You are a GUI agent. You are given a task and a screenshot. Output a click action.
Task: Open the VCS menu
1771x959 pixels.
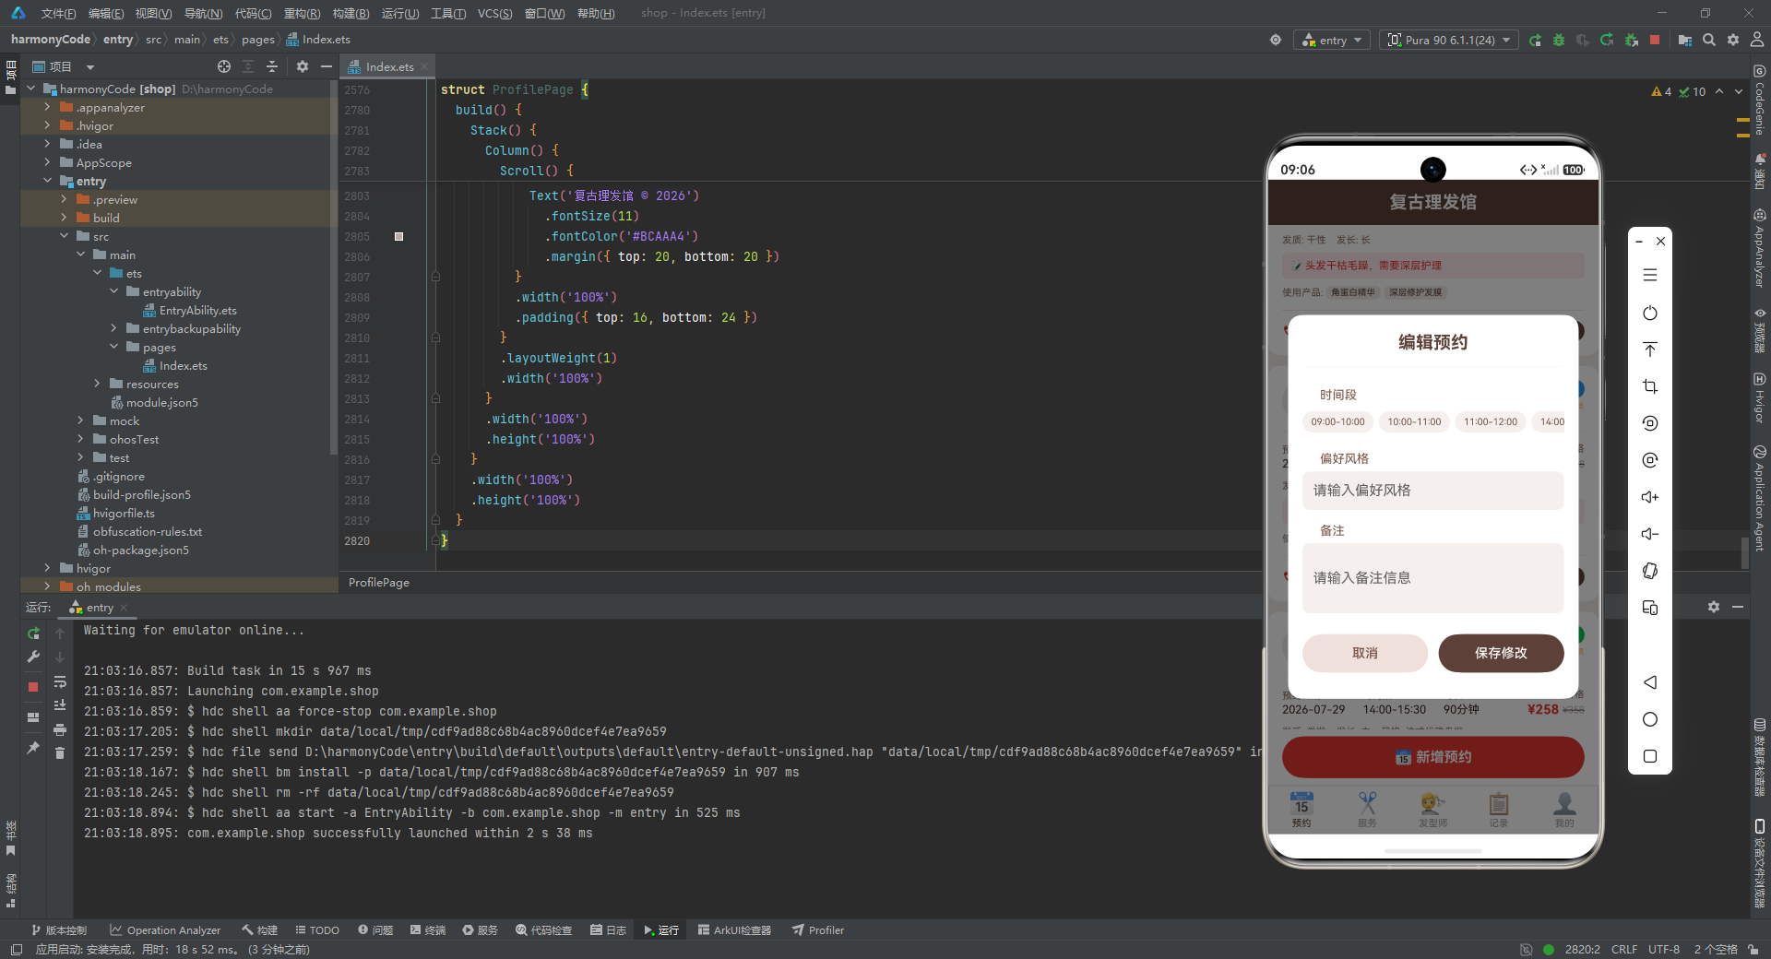click(x=494, y=13)
